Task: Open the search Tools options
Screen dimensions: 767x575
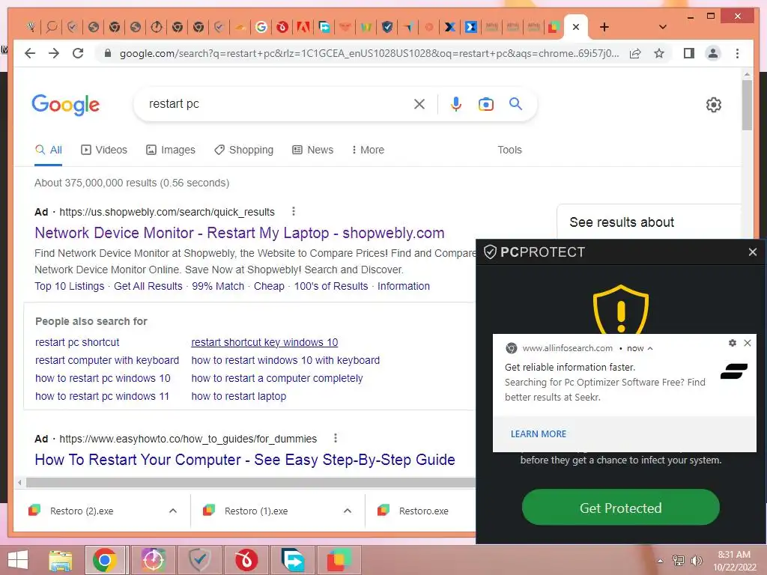Action: click(509, 150)
